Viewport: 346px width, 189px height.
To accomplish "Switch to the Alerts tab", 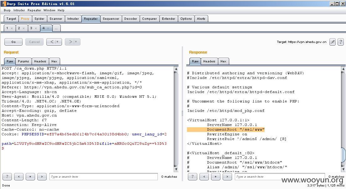I will pyautogui.click(x=201, y=19).
